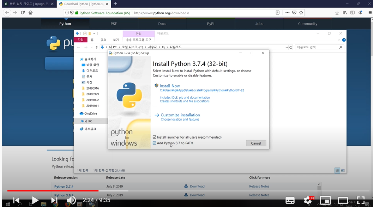Click the 다운로드 검색 search box

tap(319, 47)
